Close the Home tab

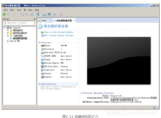click(50, 20)
